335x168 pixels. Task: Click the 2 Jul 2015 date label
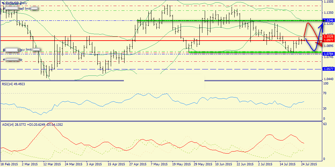coord(266,164)
